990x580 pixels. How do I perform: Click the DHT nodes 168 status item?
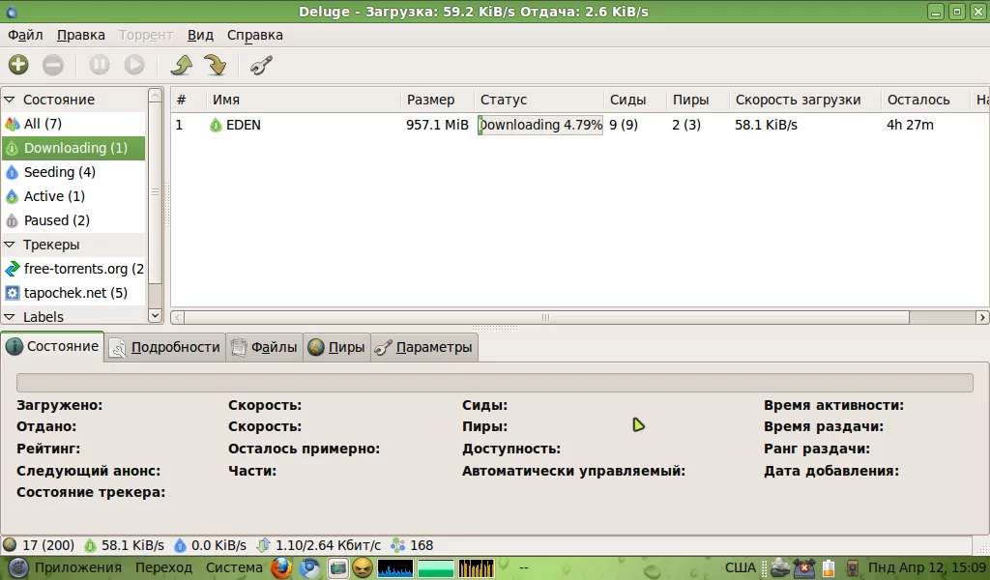tap(412, 545)
